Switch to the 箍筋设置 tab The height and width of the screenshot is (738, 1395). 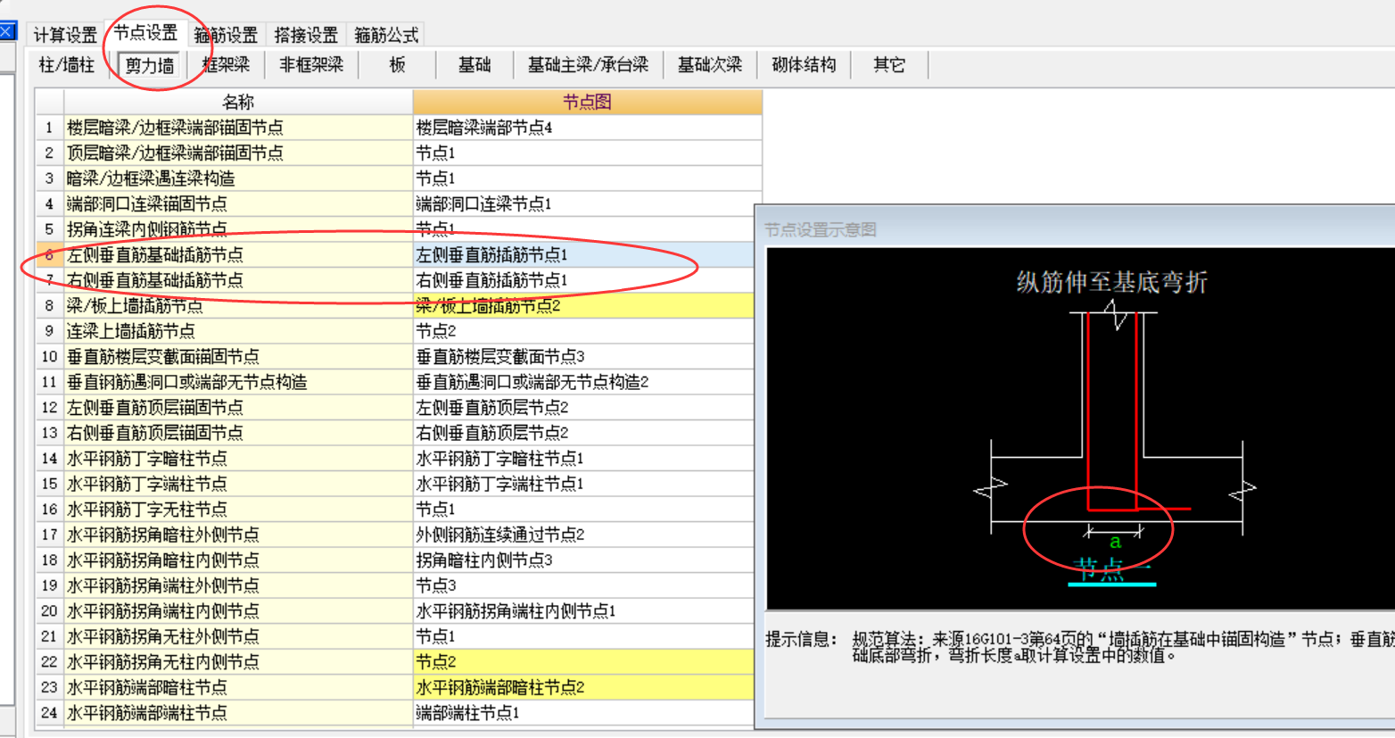[x=226, y=35]
